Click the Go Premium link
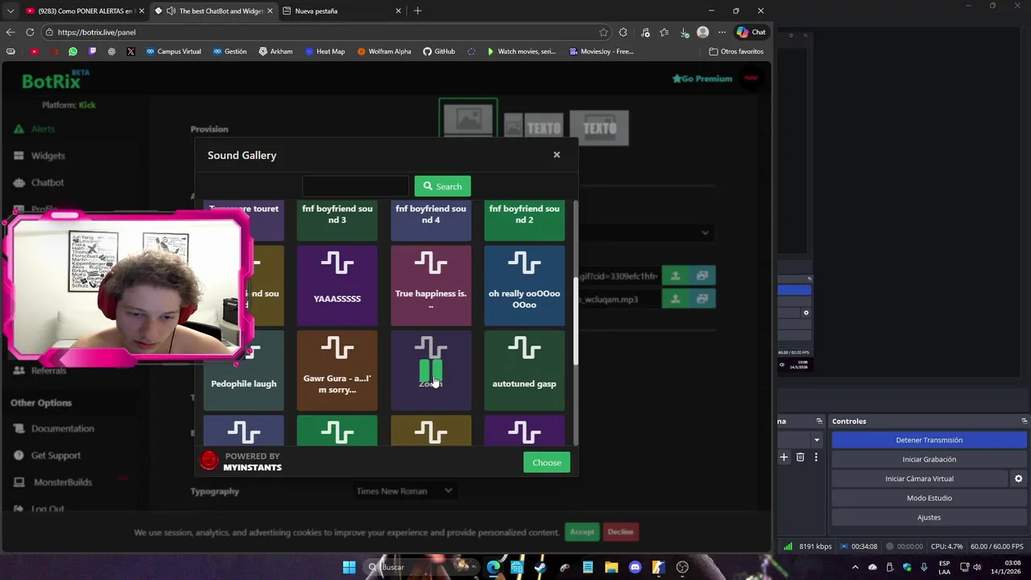This screenshot has height=580, width=1031. pyautogui.click(x=702, y=79)
